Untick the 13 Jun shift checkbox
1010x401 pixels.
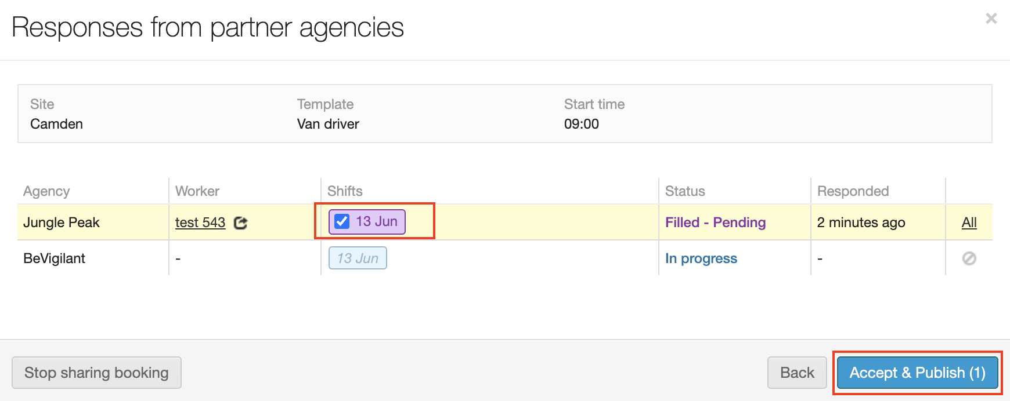click(342, 222)
